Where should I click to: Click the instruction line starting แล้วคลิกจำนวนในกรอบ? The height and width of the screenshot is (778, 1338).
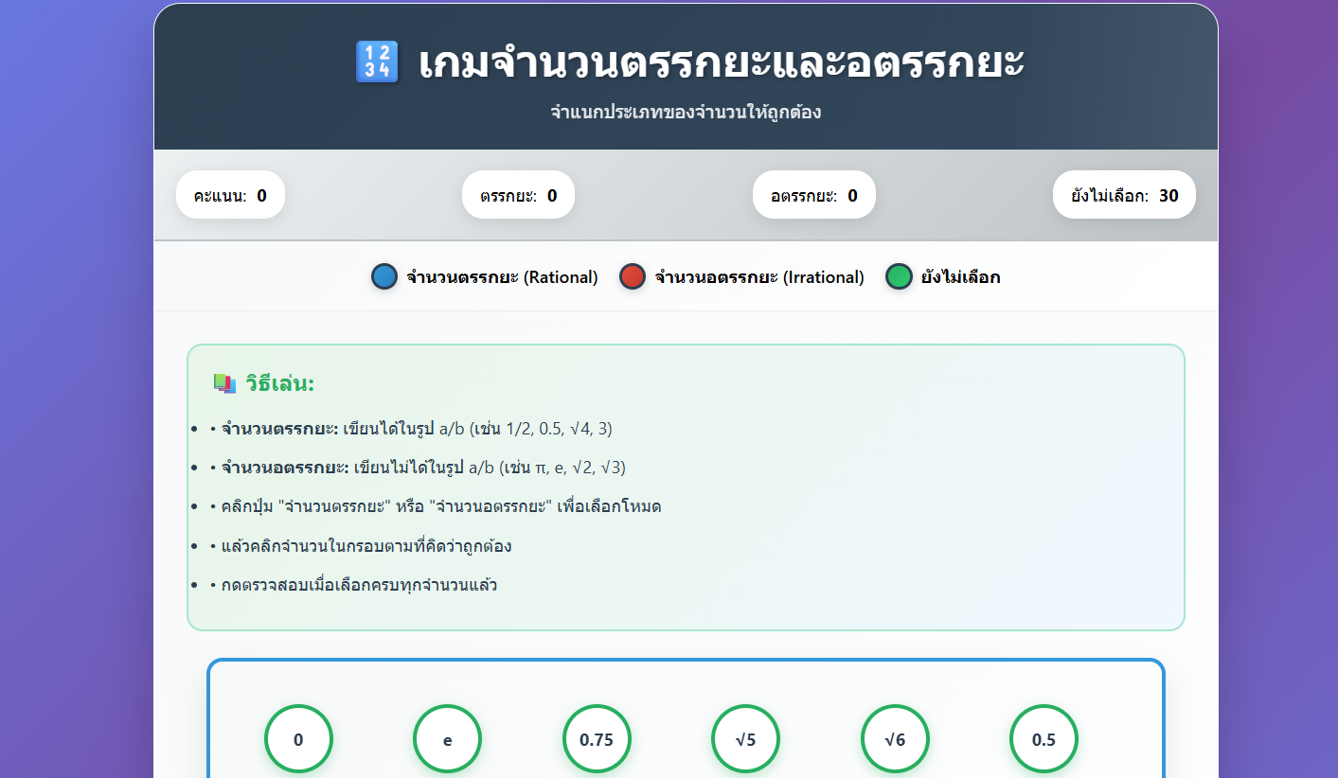(x=361, y=546)
